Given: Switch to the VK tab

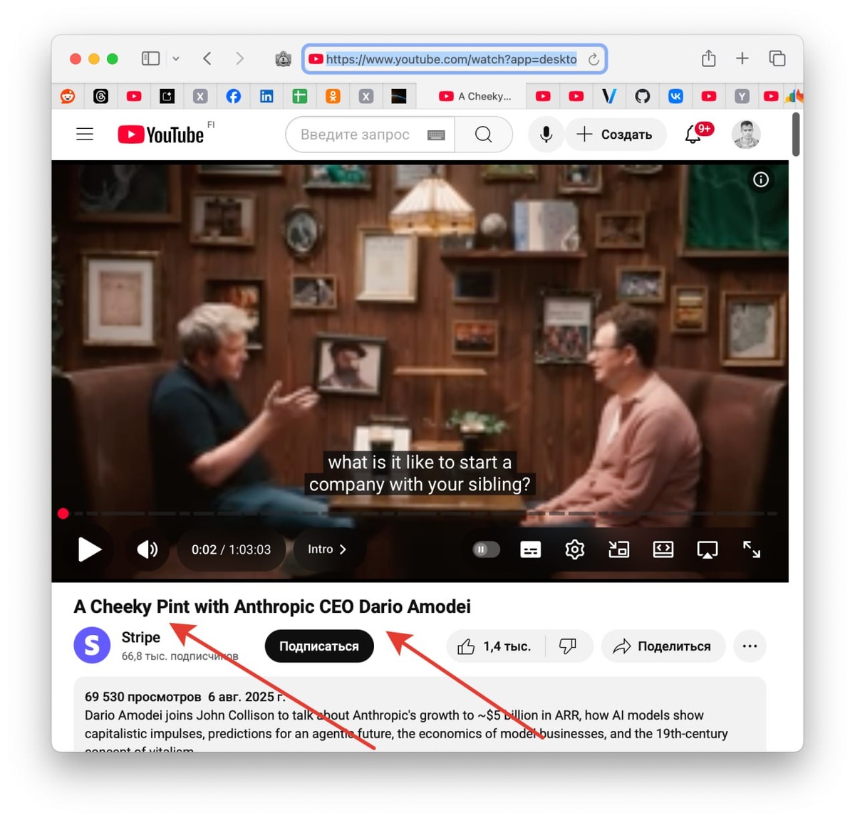Looking at the screenshot, I should 675,96.
